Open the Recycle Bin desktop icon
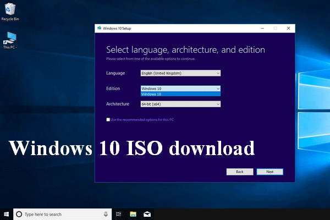This screenshot has height=220, width=330. coord(10,12)
